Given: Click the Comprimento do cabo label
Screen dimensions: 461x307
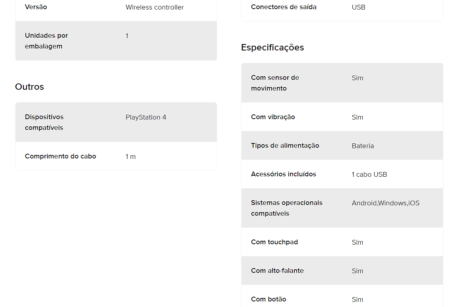Looking at the screenshot, I should click(x=60, y=156).
